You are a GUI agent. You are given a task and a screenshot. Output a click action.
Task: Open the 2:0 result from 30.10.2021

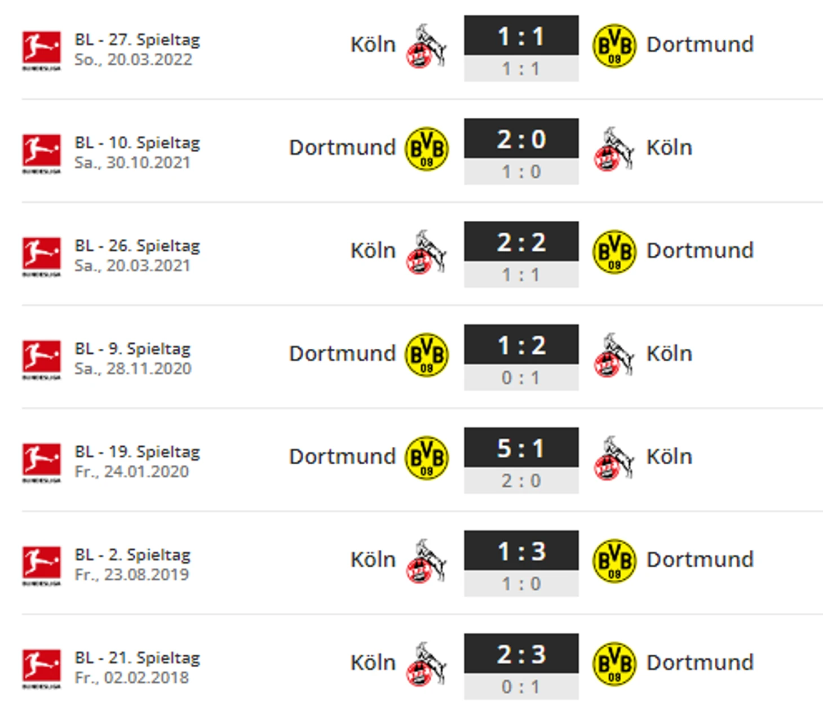(x=521, y=151)
